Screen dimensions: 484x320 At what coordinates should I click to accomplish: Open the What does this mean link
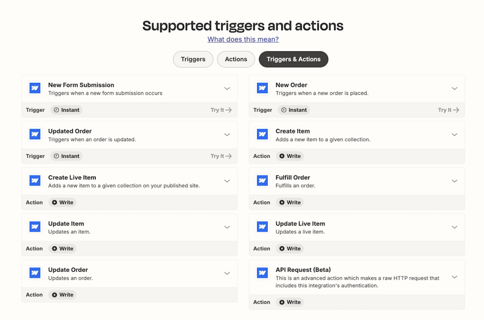pyautogui.click(x=243, y=39)
